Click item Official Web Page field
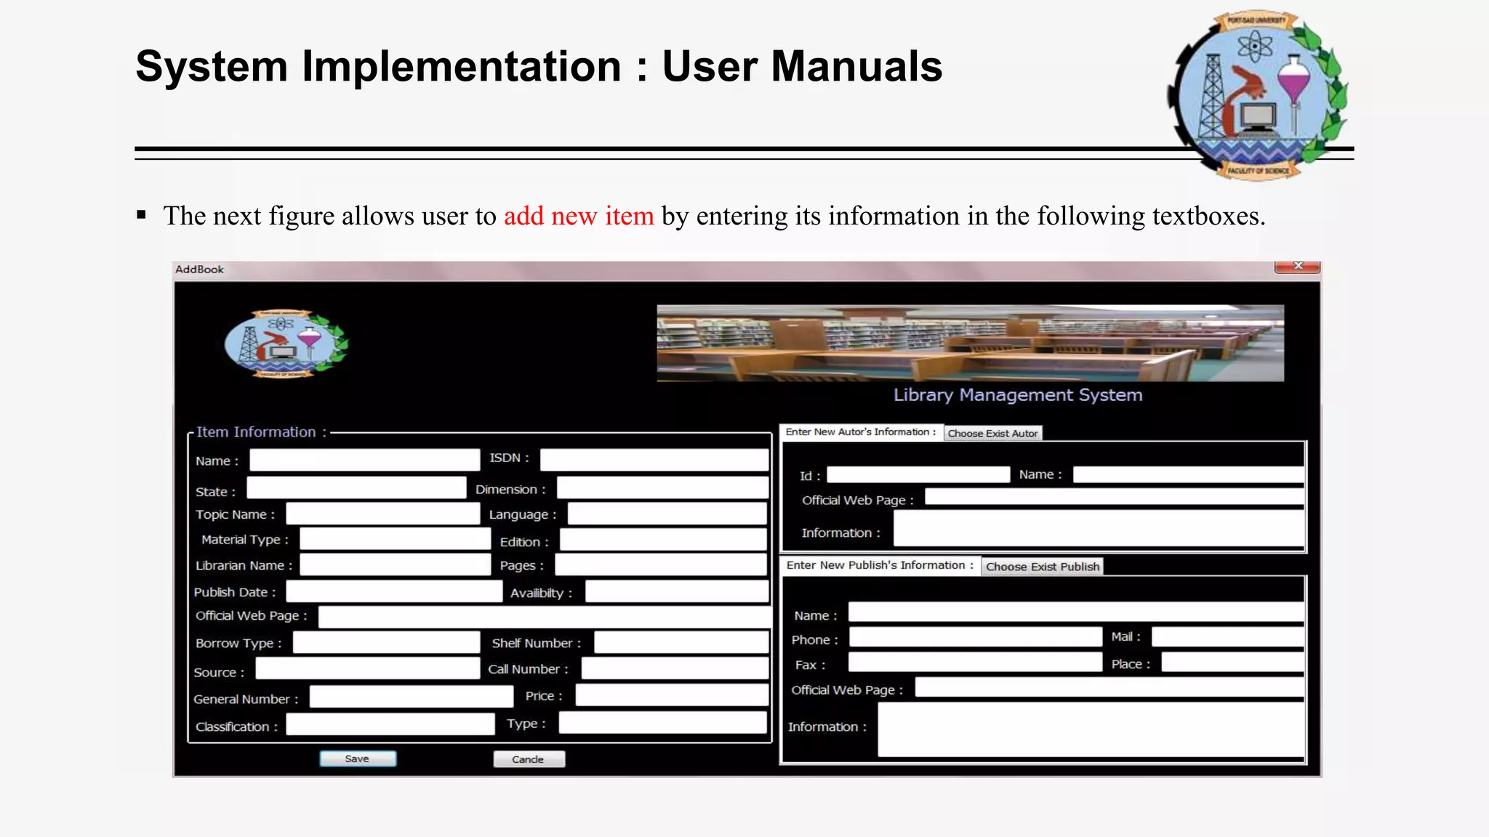 (x=545, y=617)
